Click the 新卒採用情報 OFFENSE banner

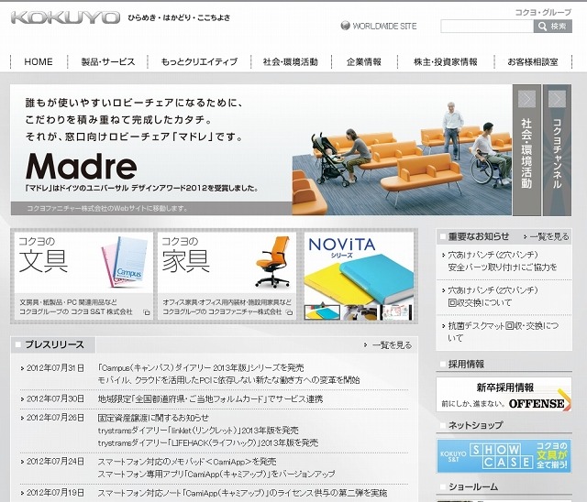click(x=504, y=394)
